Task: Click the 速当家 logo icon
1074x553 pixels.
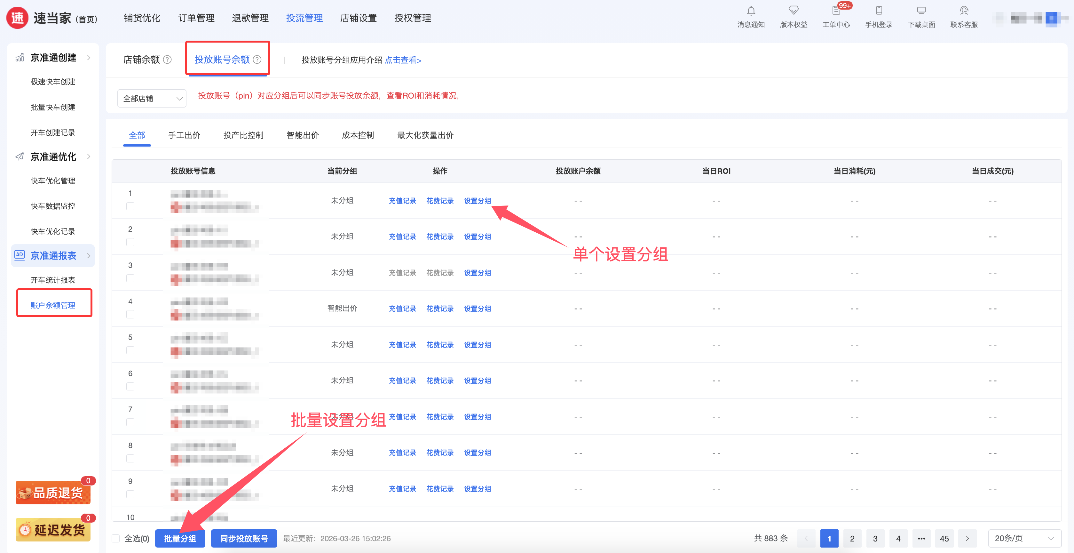Action: [18, 18]
